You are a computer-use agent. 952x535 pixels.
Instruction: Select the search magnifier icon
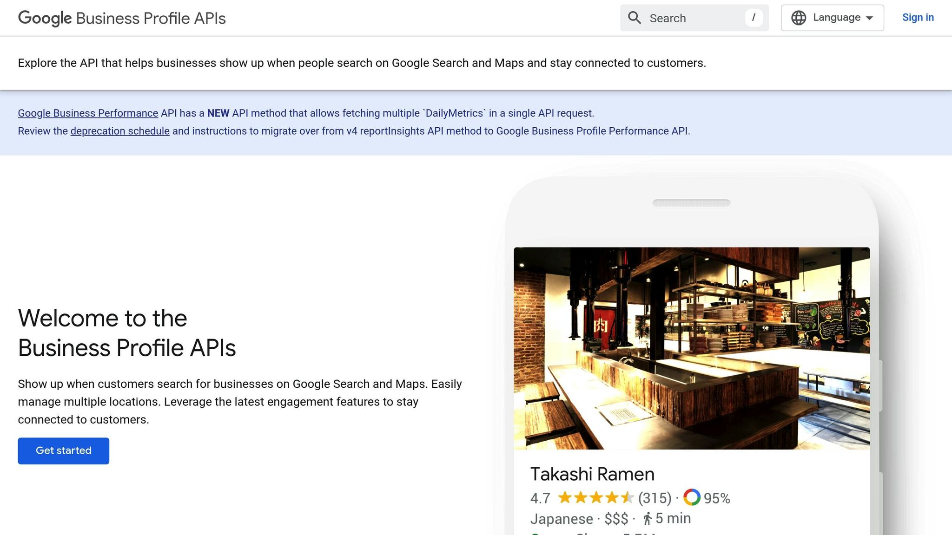[x=635, y=18]
